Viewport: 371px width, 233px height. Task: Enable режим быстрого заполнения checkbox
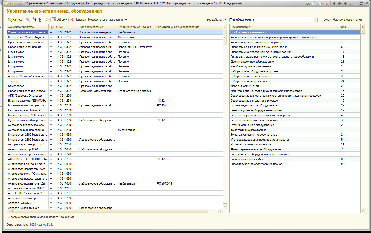[x=321, y=20]
